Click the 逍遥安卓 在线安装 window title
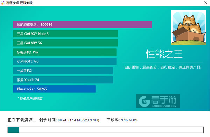Viewport: 210px width, 137px height. click(x=19, y=3)
